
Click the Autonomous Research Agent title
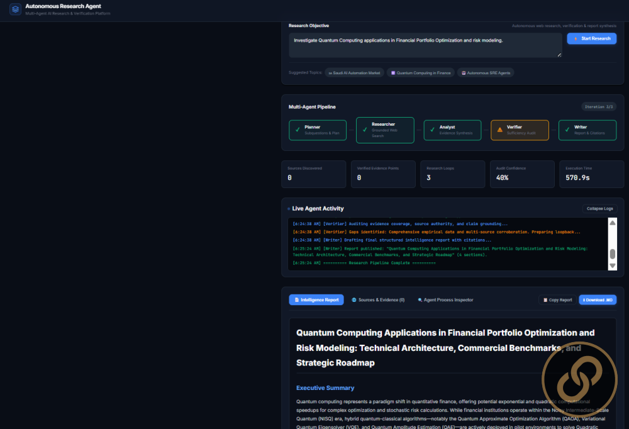click(x=63, y=6)
